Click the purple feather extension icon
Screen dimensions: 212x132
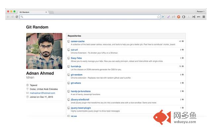point(169,17)
